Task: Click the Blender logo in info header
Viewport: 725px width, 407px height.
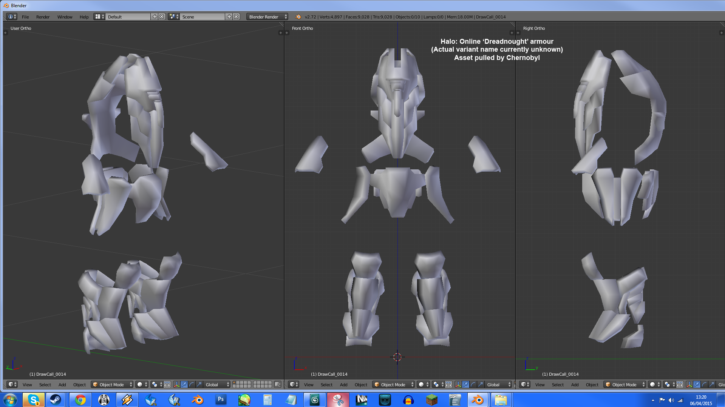Action: [298, 17]
